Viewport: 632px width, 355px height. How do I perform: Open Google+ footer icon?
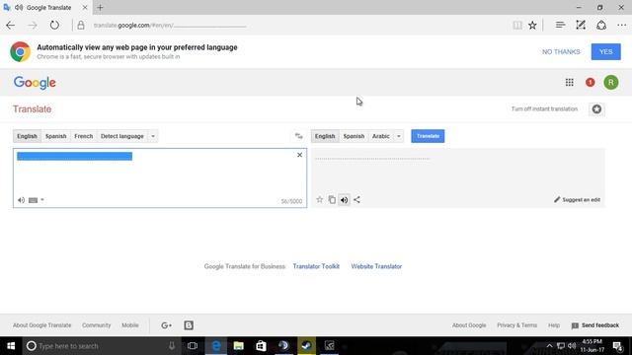(x=166, y=325)
